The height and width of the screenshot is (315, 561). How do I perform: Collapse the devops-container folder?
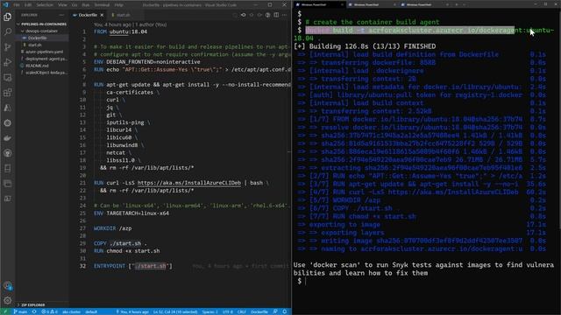[41, 31]
